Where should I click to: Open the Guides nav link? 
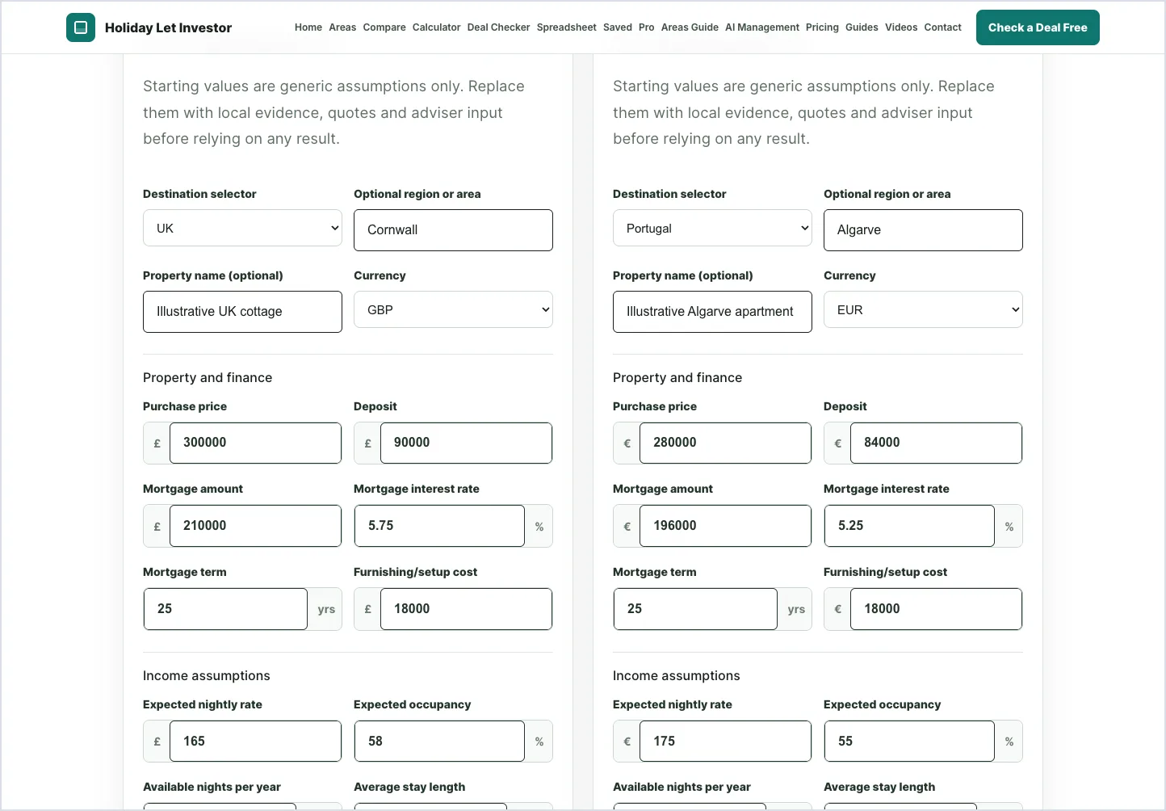862,27
